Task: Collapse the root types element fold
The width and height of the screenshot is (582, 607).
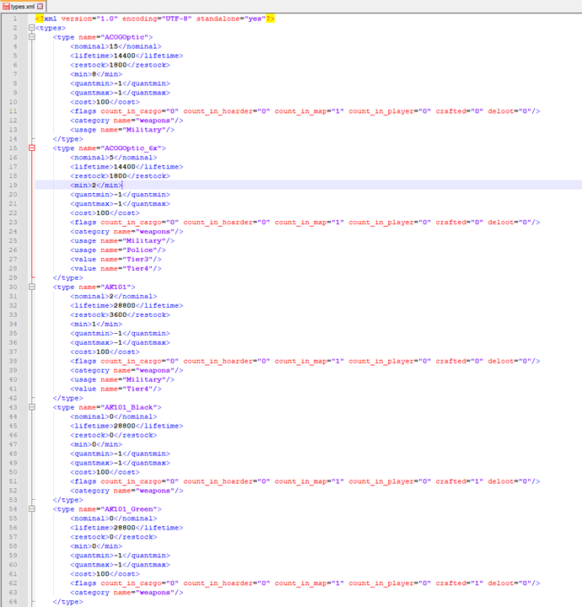Action: [32, 28]
